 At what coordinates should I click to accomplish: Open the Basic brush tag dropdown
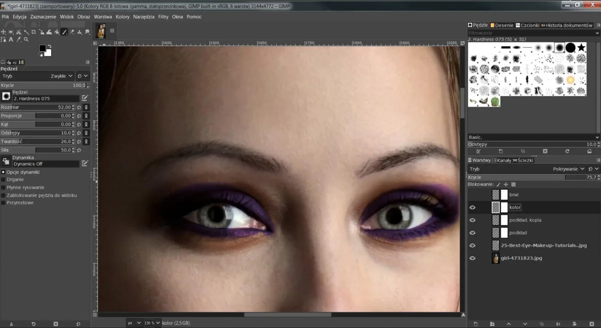(x=597, y=137)
